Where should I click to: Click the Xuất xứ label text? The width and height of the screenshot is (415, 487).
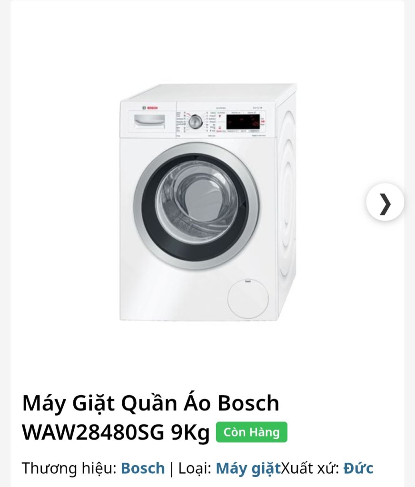pos(310,468)
